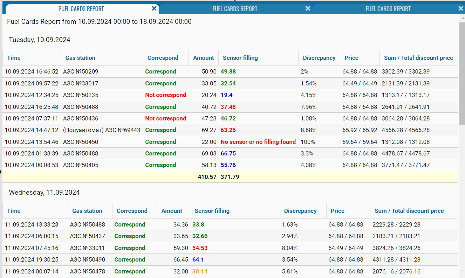
Task: Click Gas station header in Tuesday table
Action: click(80, 58)
